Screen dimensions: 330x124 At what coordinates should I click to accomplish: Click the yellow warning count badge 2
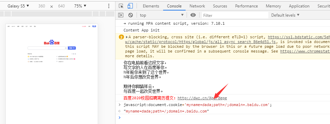coord(121,37)
